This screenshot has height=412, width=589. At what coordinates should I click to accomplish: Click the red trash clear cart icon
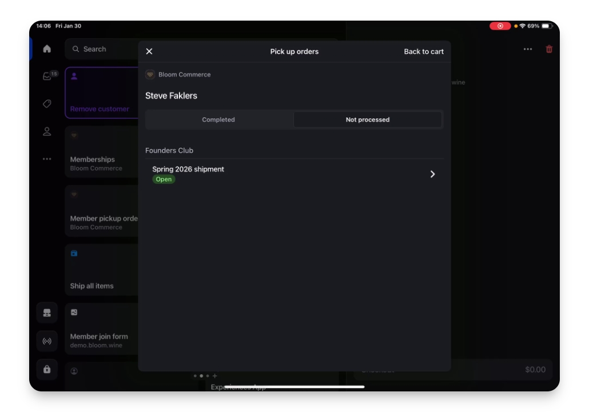[x=549, y=49]
